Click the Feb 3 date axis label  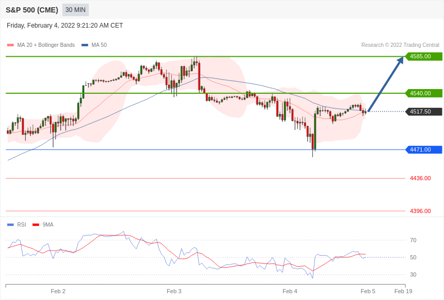click(174, 291)
